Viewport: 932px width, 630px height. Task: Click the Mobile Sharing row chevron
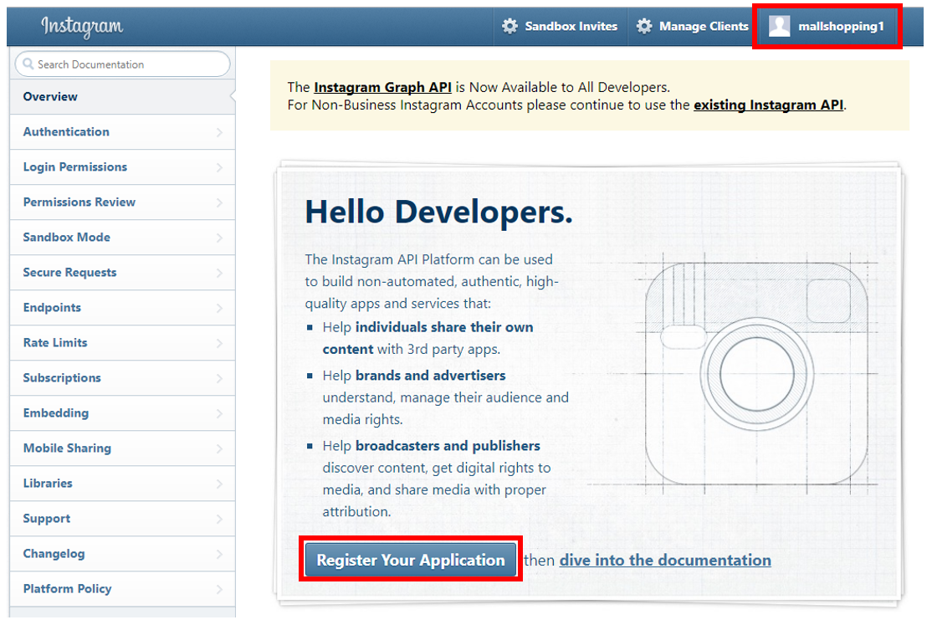(219, 448)
